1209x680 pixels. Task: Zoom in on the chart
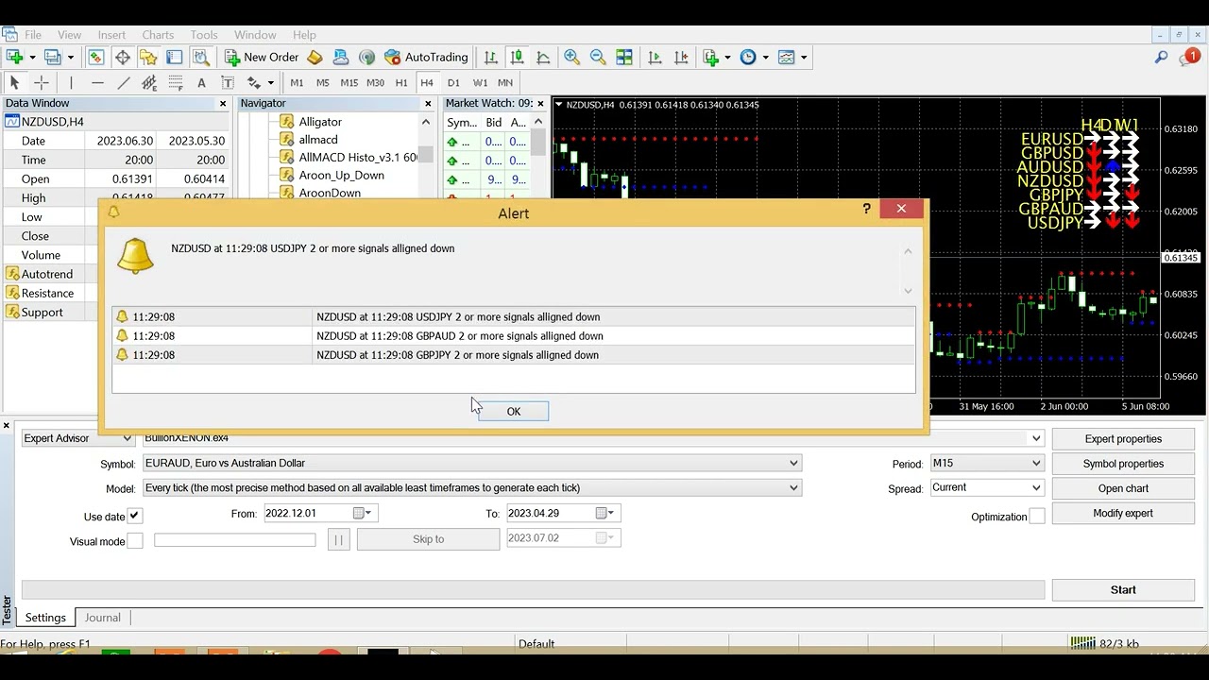(x=571, y=58)
